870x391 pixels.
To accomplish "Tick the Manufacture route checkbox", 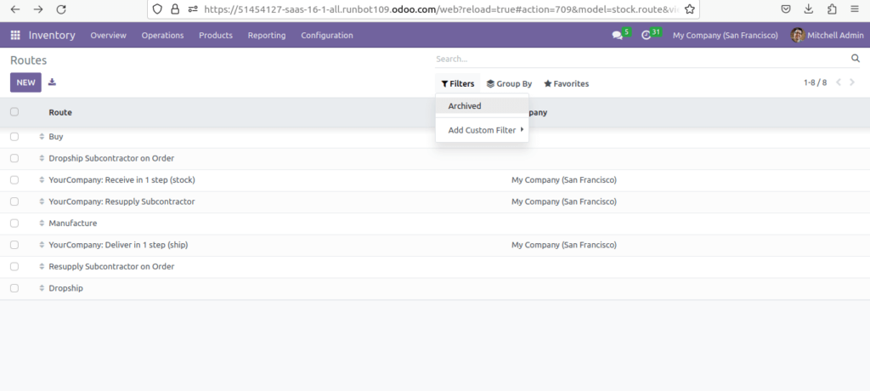I will (x=14, y=224).
